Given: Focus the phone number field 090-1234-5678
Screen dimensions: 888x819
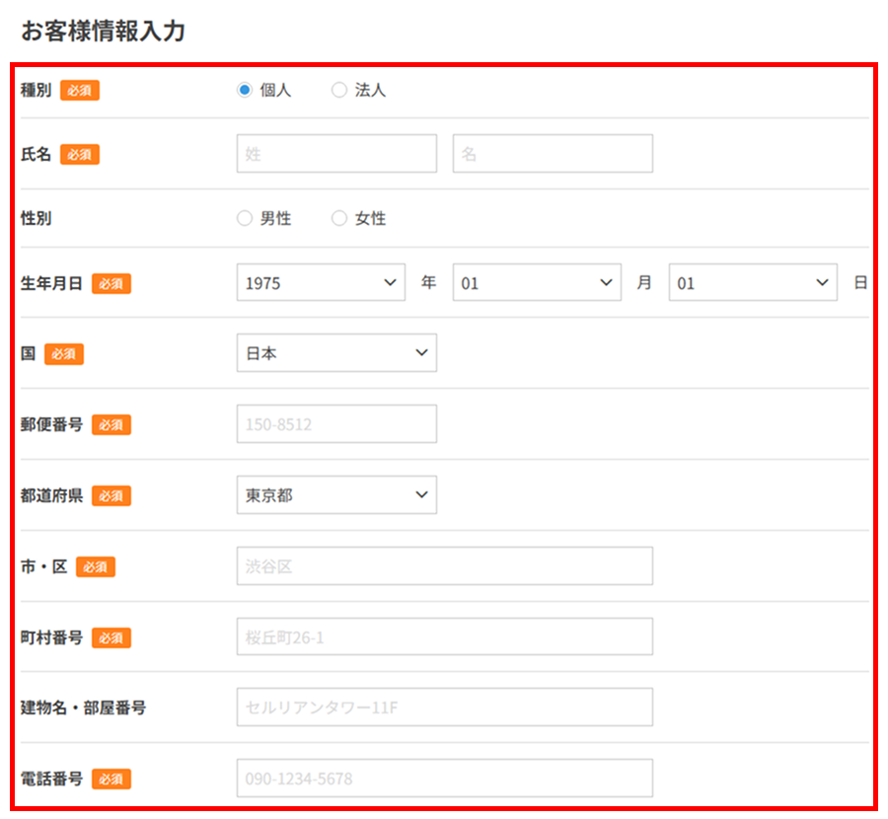Looking at the screenshot, I should coord(444,779).
